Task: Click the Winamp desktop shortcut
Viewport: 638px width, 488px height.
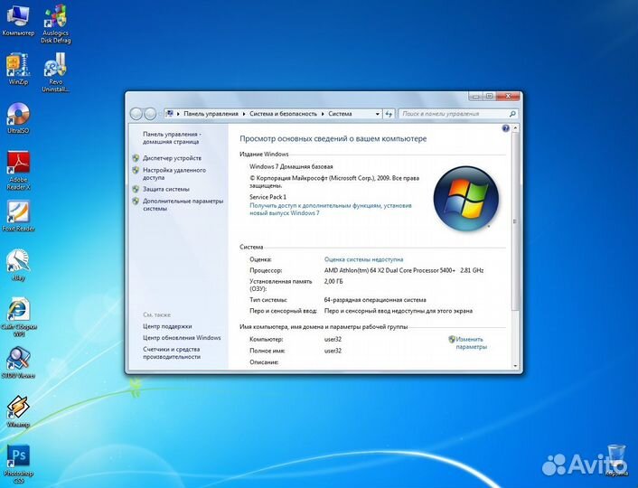Action: [18, 412]
